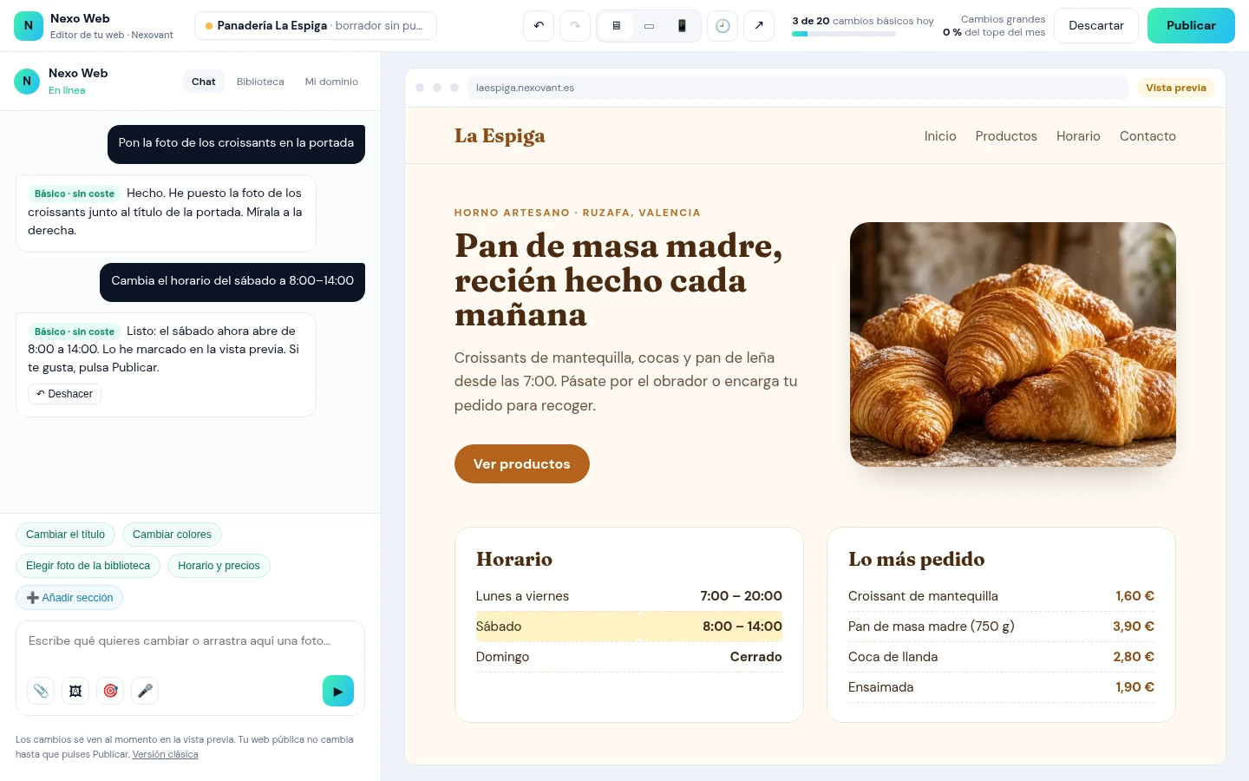Click the Coca de llanda item
The height and width of the screenshot is (781, 1249).
[893, 657]
